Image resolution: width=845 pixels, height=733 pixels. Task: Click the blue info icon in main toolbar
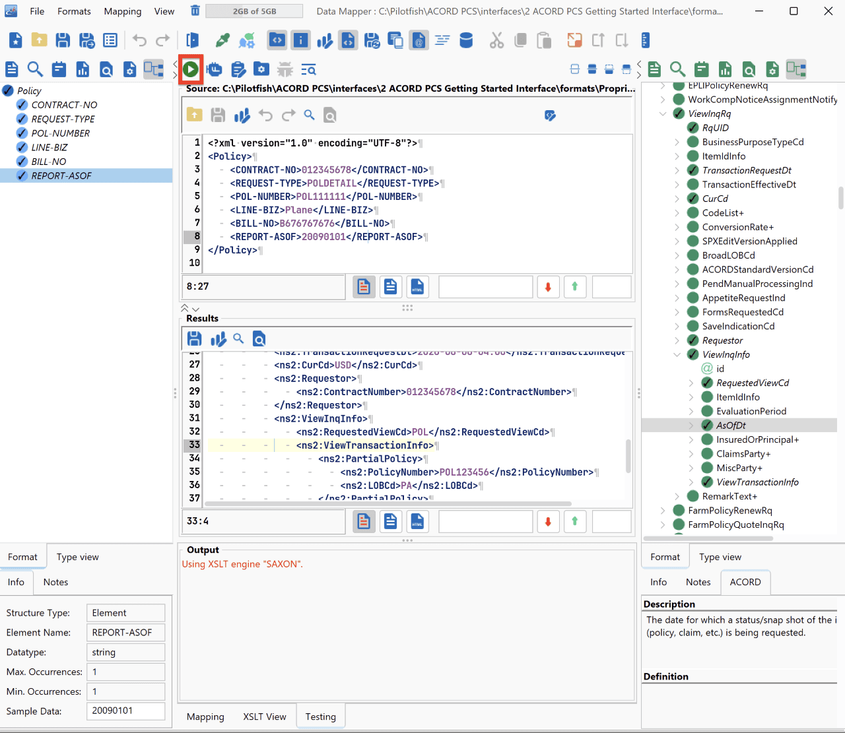(x=301, y=40)
